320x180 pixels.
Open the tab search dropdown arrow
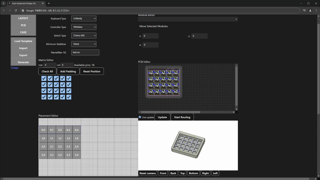pyautogui.click(x=3, y=3)
